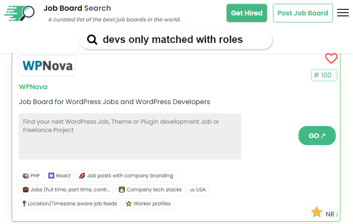Image resolution: width=353 pixels, height=224 pixels.
Task: Open the WPNova title link
Action: coord(33,87)
